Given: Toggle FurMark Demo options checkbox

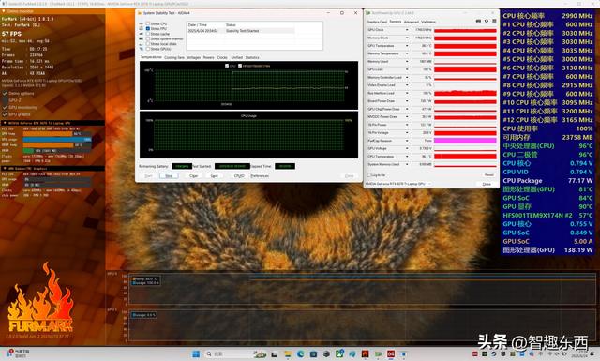Looking at the screenshot, I should pos(5,94).
